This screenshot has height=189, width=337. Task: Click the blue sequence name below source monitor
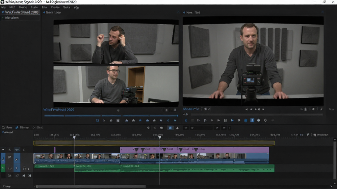pos(59,110)
